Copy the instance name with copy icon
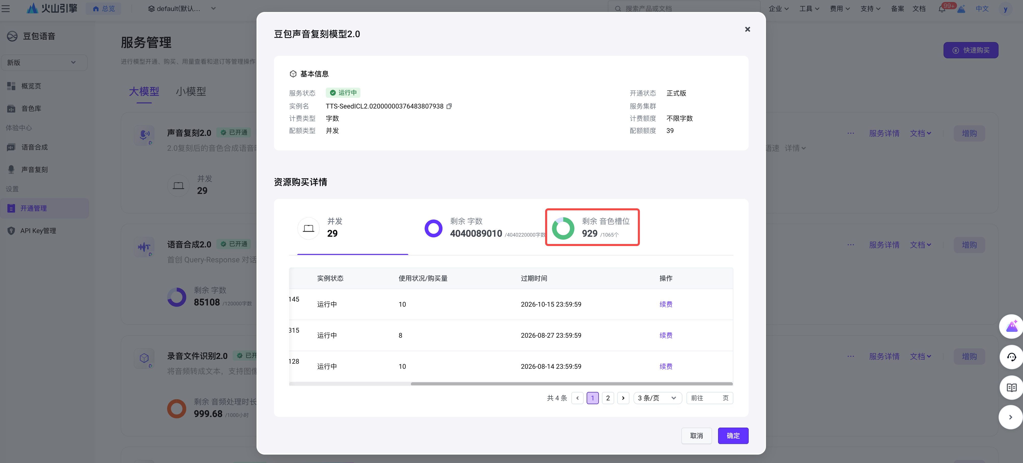The image size is (1023, 463). [x=449, y=106]
